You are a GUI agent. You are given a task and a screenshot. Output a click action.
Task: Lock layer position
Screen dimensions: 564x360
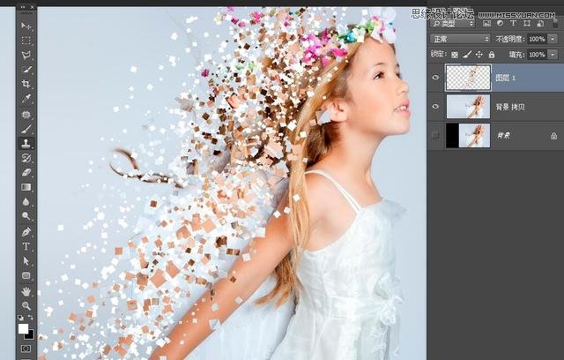pyautogui.click(x=479, y=55)
